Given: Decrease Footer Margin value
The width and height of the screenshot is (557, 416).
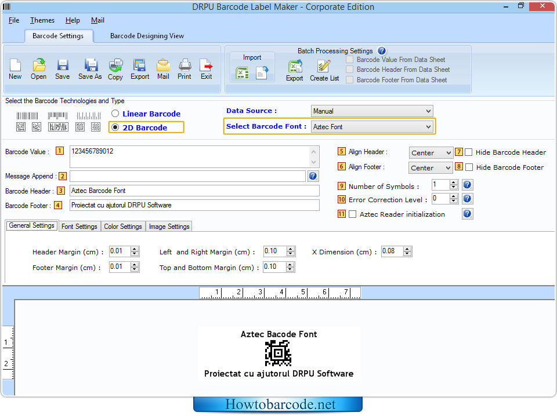Looking at the screenshot, I should click(x=134, y=269).
